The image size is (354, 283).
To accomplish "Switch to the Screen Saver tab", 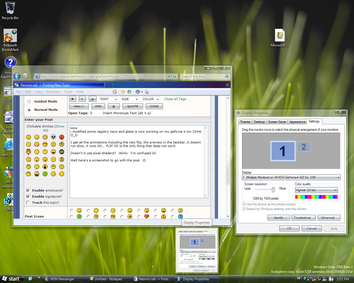I will [277, 122].
